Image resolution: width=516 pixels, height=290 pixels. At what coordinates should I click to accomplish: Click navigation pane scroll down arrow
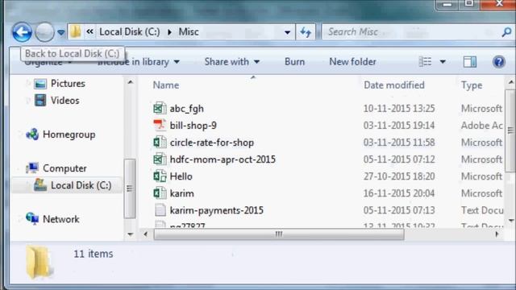(131, 234)
